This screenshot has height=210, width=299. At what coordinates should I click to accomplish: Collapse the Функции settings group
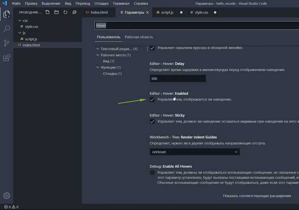98,67
